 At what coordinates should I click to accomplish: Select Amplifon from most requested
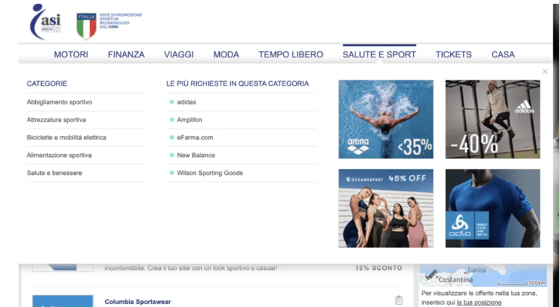189,120
